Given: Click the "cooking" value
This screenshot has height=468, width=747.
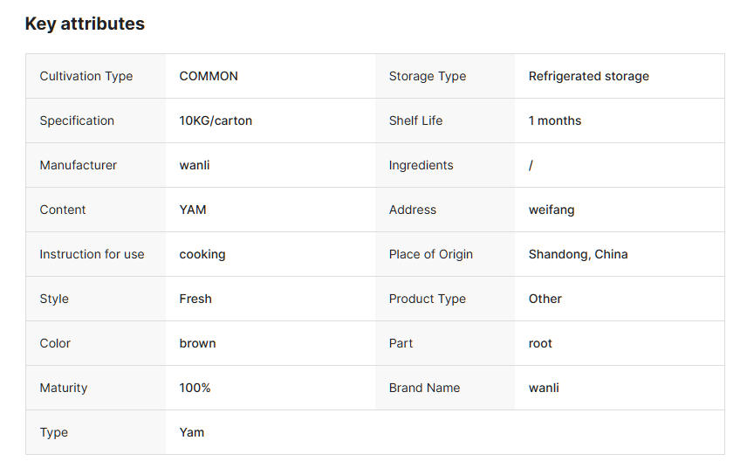Looking at the screenshot, I should (x=202, y=254).
